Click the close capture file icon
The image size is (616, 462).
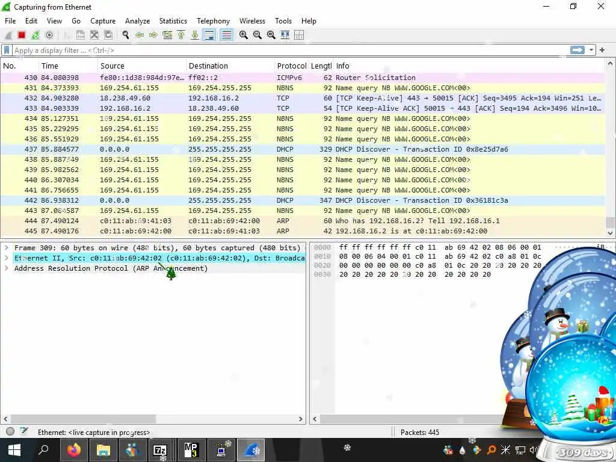tap(94, 35)
